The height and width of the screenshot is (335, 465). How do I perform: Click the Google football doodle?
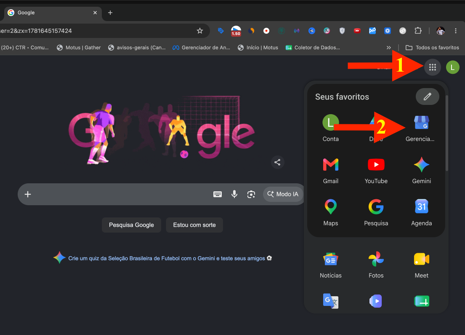(162, 131)
